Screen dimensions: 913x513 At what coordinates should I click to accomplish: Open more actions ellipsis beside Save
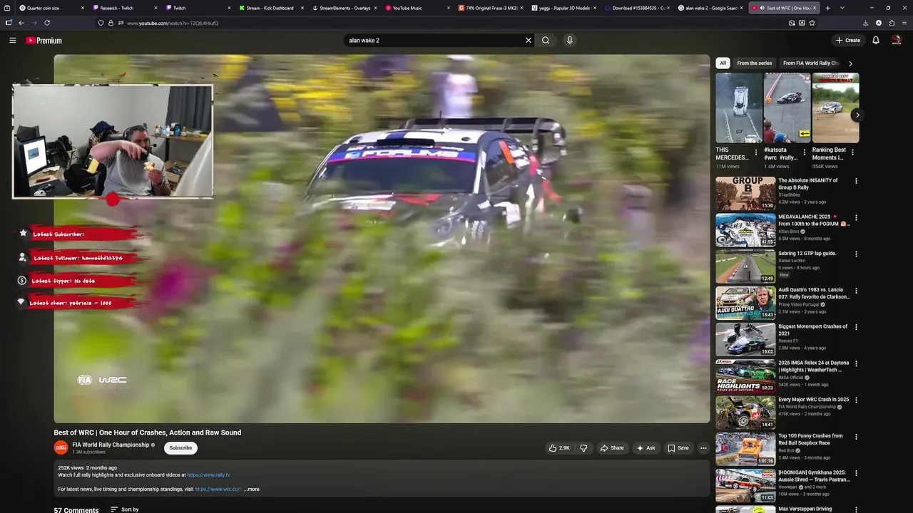pos(703,448)
